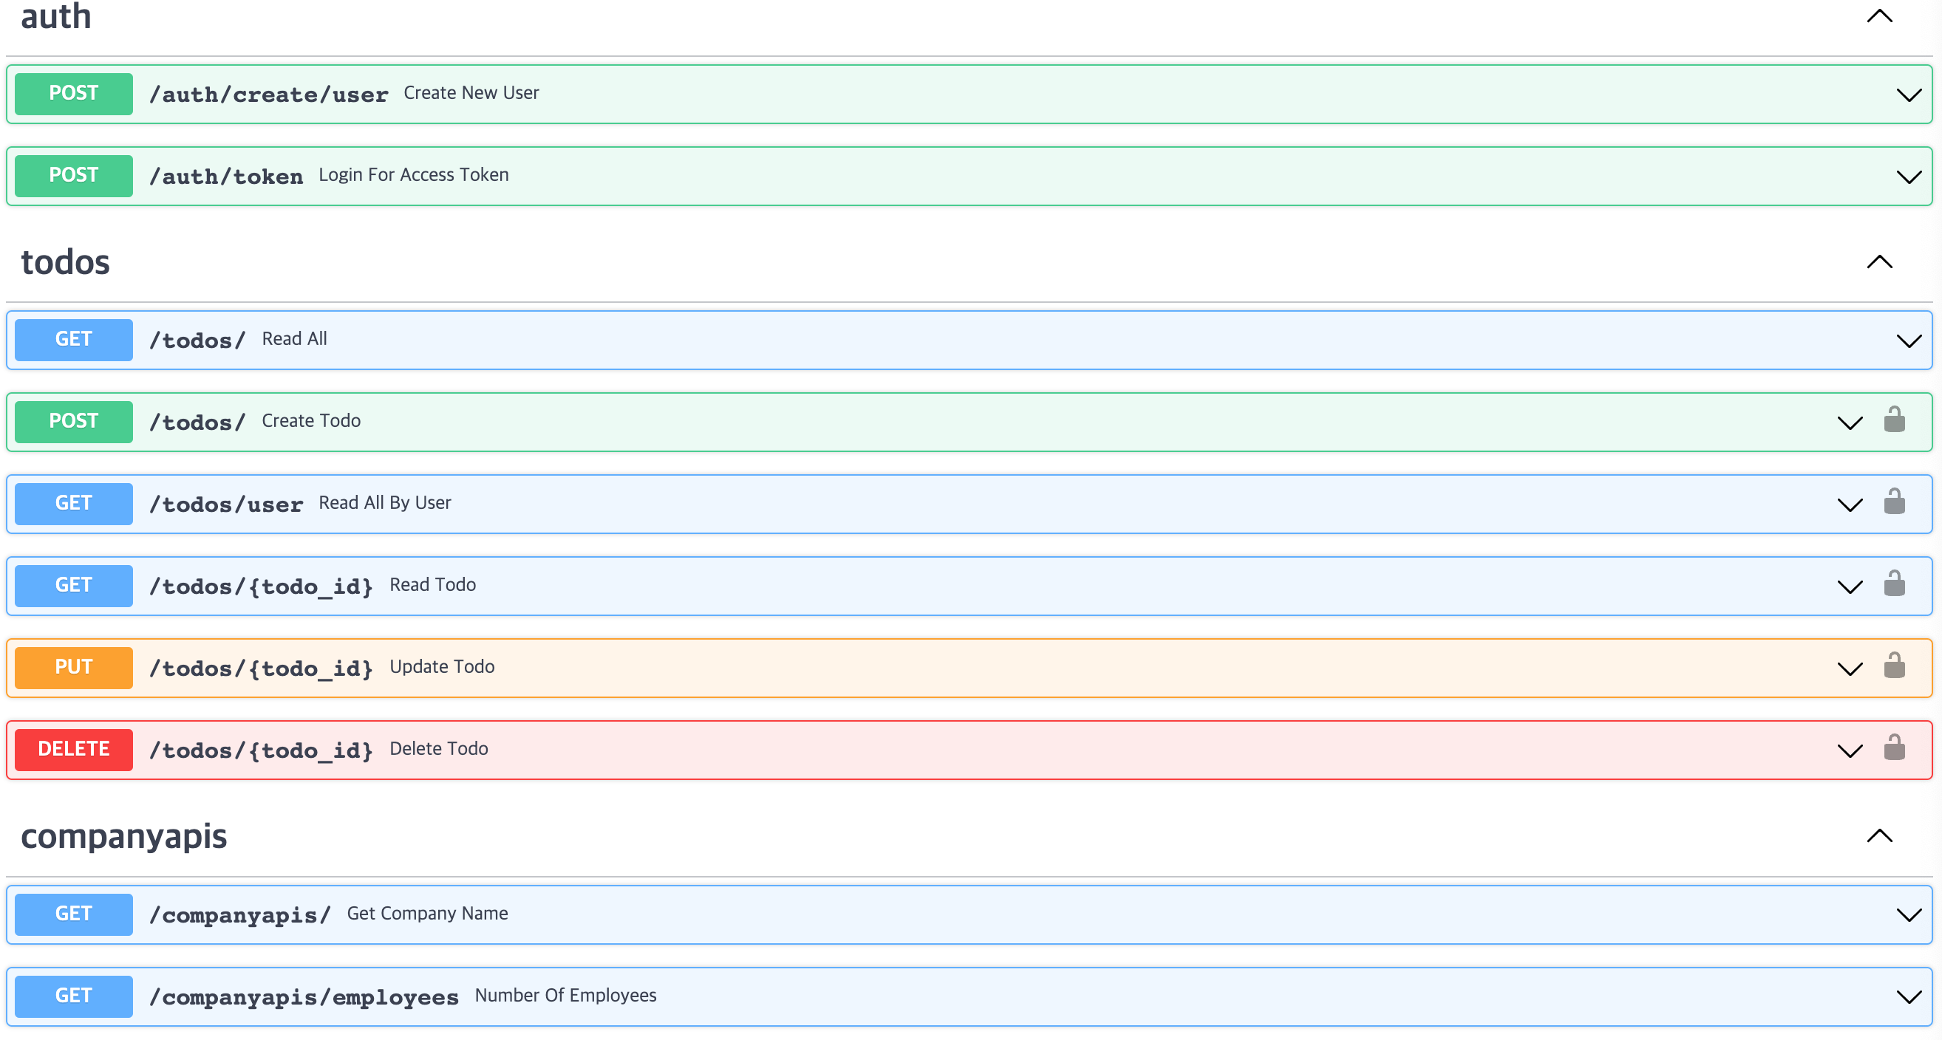Open PUT /todos/{todo_id} path link
Image resolution: width=1942 pixels, height=1040 pixels.
pyautogui.click(x=262, y=668)
